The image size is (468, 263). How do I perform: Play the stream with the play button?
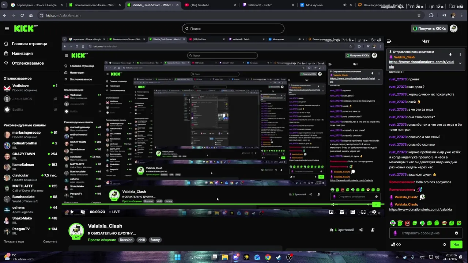click(x=72, y=212)
